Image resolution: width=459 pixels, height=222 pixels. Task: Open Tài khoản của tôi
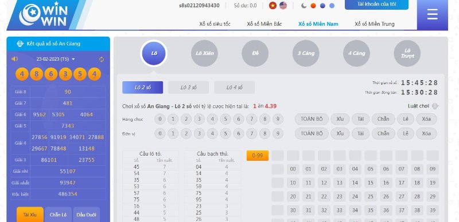pos(376,5)
